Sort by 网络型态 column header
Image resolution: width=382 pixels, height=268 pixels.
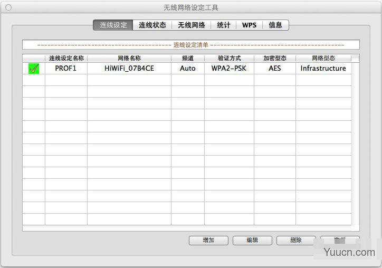323,58
